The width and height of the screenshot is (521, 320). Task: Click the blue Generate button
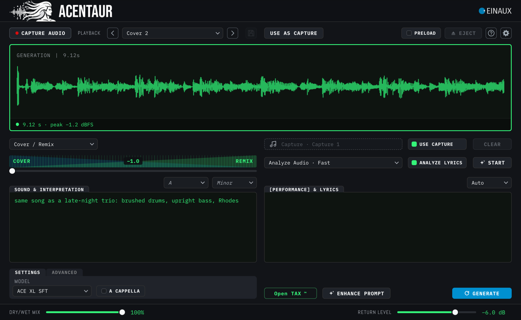point(482,293)
